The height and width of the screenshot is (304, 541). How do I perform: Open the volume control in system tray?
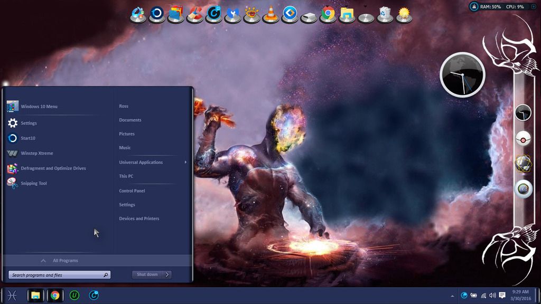[x=493, y=296]
